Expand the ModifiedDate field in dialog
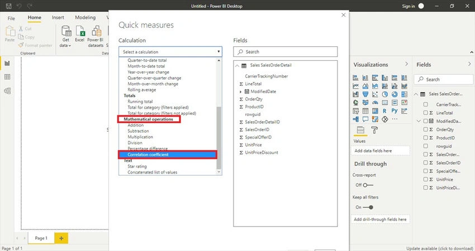Image resolution: width=475 pixels, height=251 pixels. tap(240, 91)
